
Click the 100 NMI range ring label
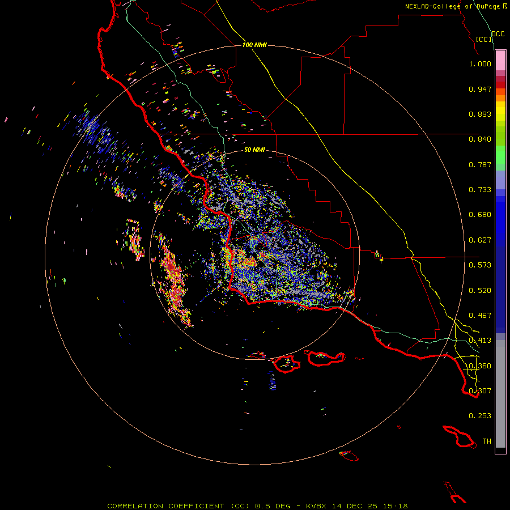(x=254, y=45)
